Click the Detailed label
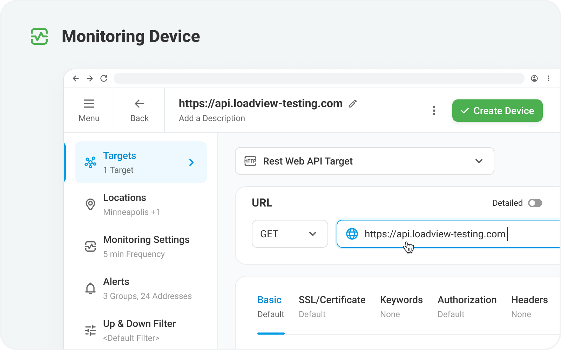The width and height of the screenshot is (561, 350). 507,203
